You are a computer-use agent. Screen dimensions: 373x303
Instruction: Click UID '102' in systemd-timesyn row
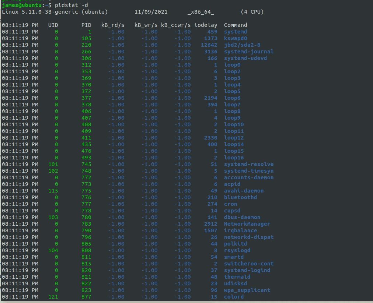53,171
